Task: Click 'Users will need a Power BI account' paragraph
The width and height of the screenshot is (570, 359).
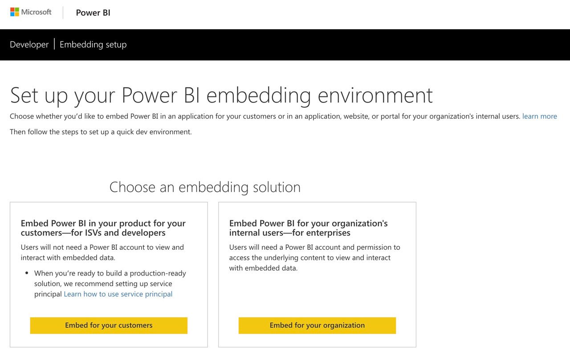Action: (315, 258)
